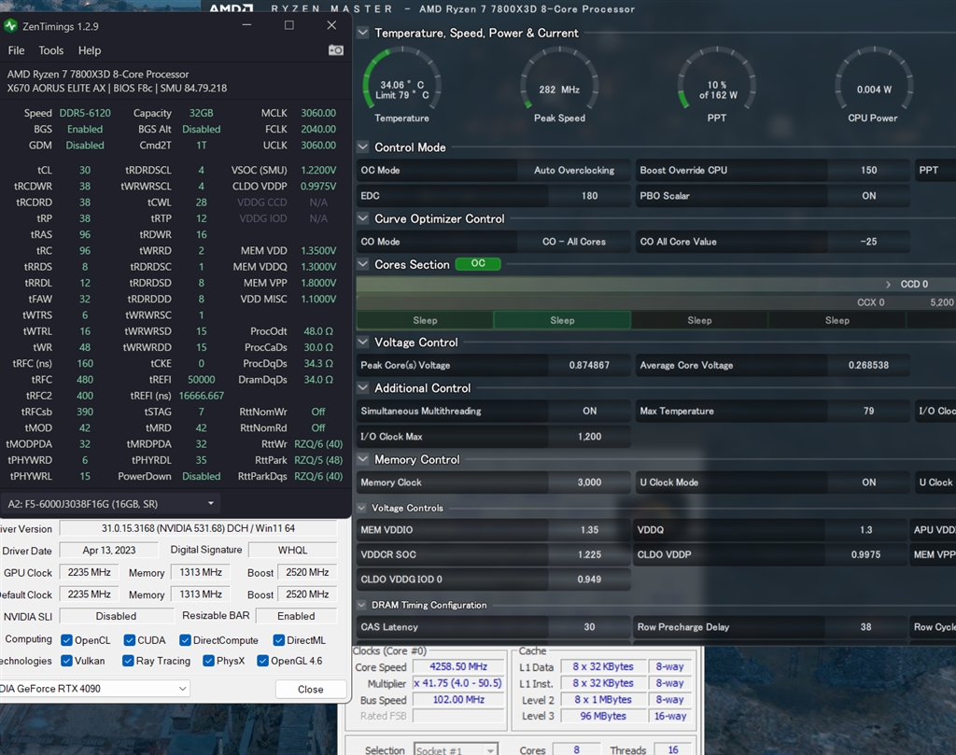
Task: Open the ZenTimings Tools menu
Action: tap(51, 50)
